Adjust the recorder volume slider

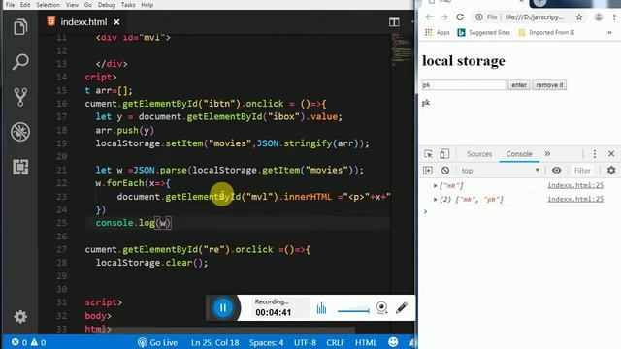click(353, 310)
